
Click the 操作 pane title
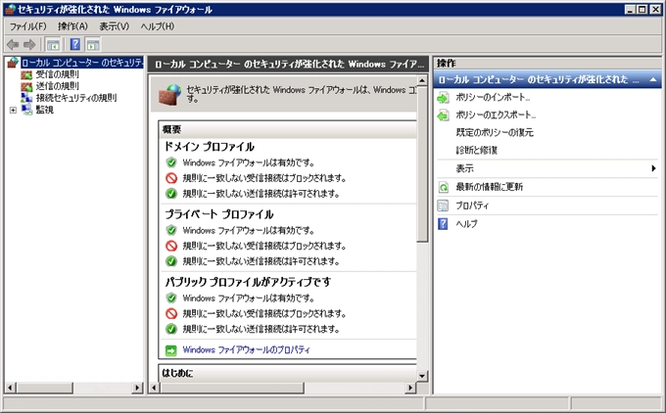(447, 64)
